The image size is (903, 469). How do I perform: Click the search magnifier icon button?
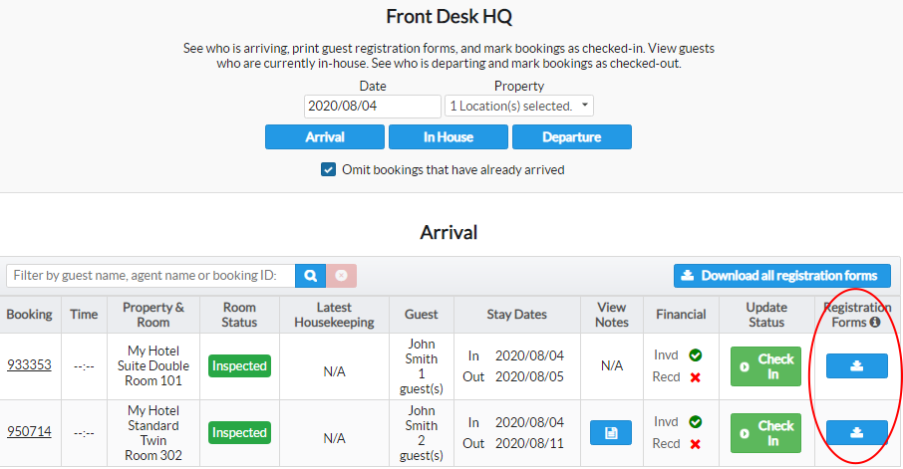click(311, 276)
